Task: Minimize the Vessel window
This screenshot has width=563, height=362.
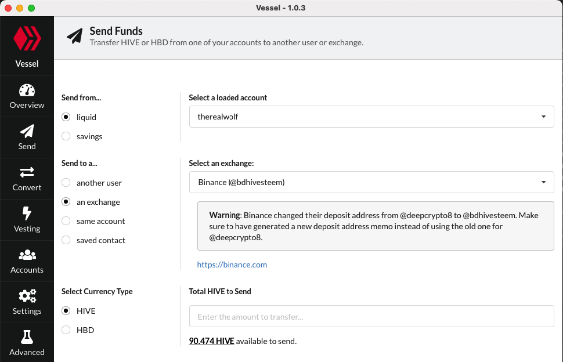Action: 20,8
